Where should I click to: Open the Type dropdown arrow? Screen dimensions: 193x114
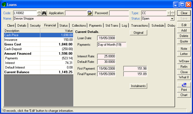pos(168,13)
